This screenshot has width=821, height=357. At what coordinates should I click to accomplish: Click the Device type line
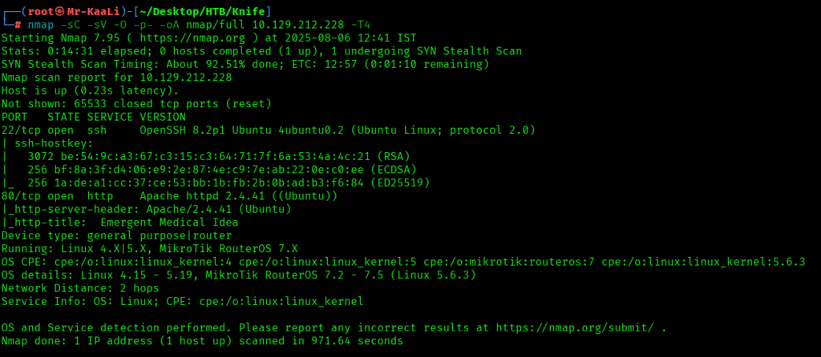(116, 235)
